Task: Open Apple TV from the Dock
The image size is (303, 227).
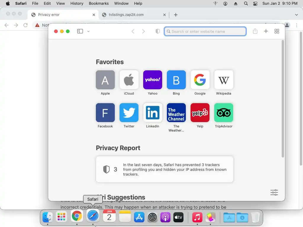Action: click(178, 217)
